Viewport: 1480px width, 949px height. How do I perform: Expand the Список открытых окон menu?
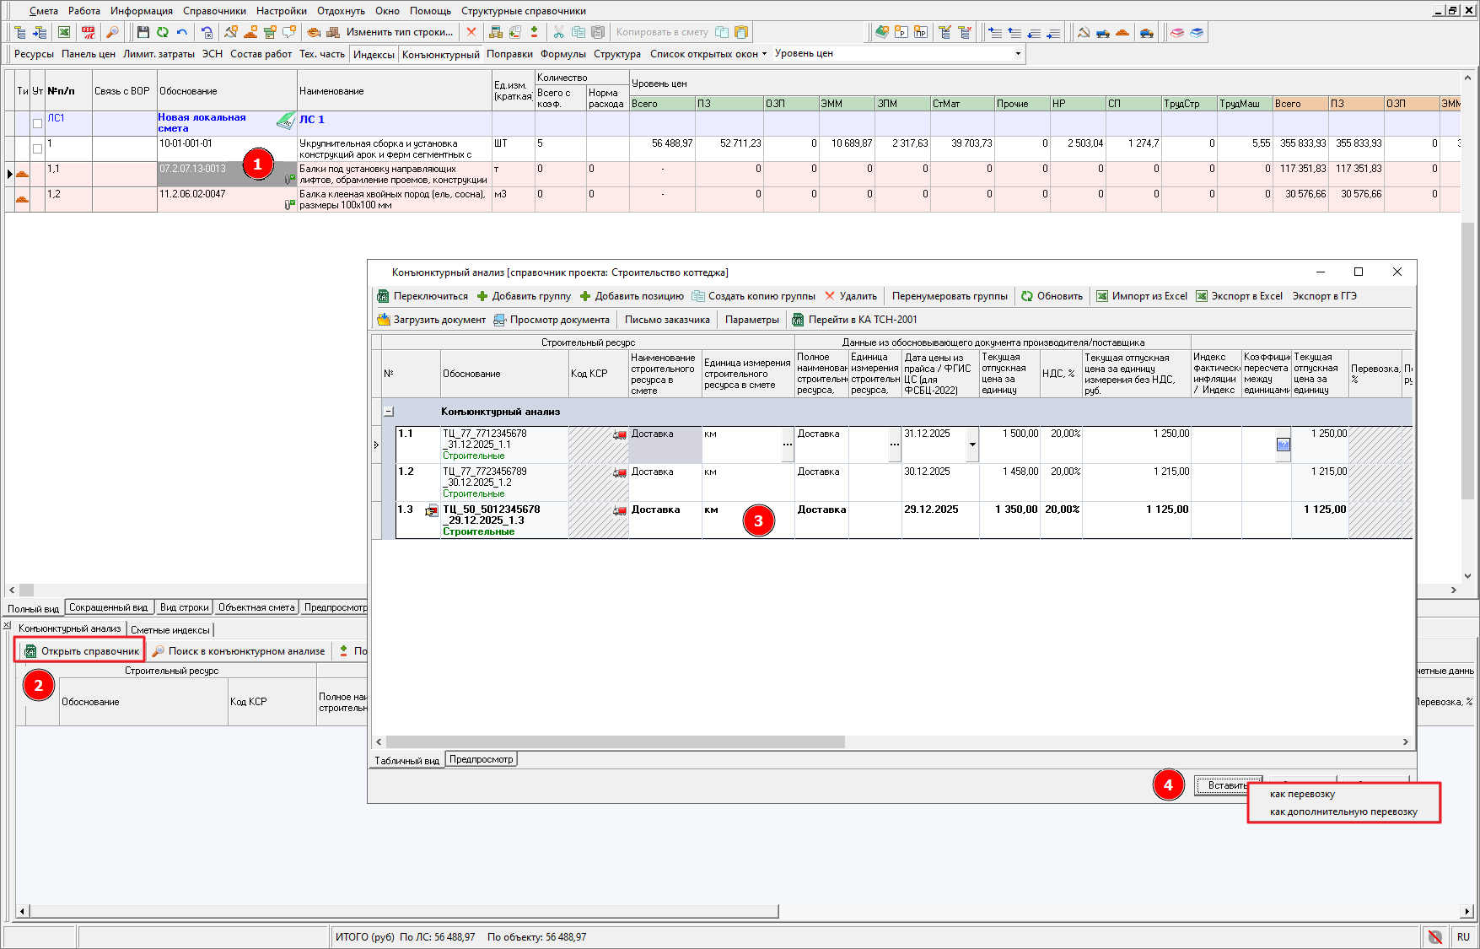coord(708,54)
